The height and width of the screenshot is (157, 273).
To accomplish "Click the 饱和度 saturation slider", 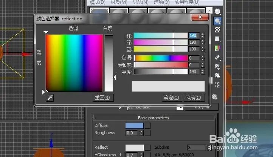I will click(x=161, y=65).
